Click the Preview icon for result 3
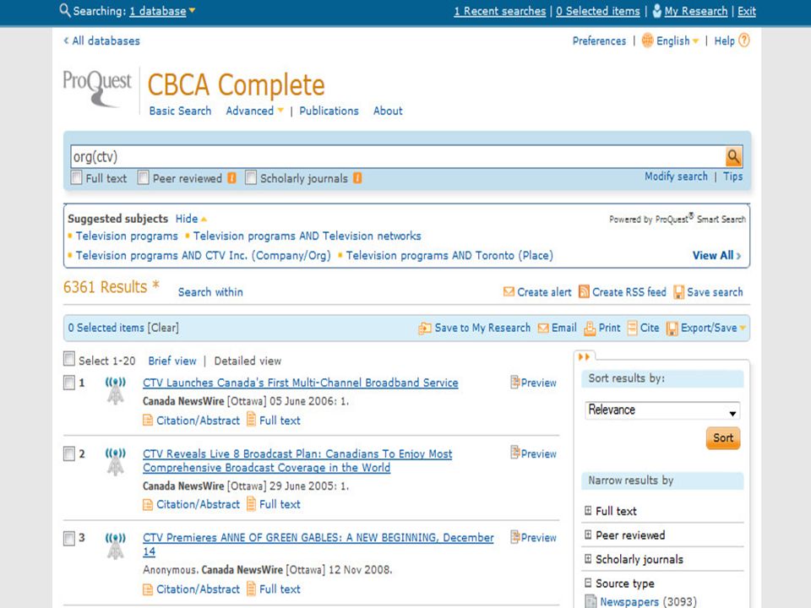The image size is (811, 608). tap(515, 537)
